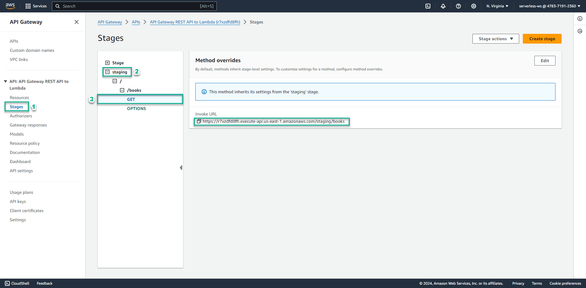This screenshot has width=586, height=288.
Task: Open the serverless-ws account dropdown
Action: pos(550,6)
